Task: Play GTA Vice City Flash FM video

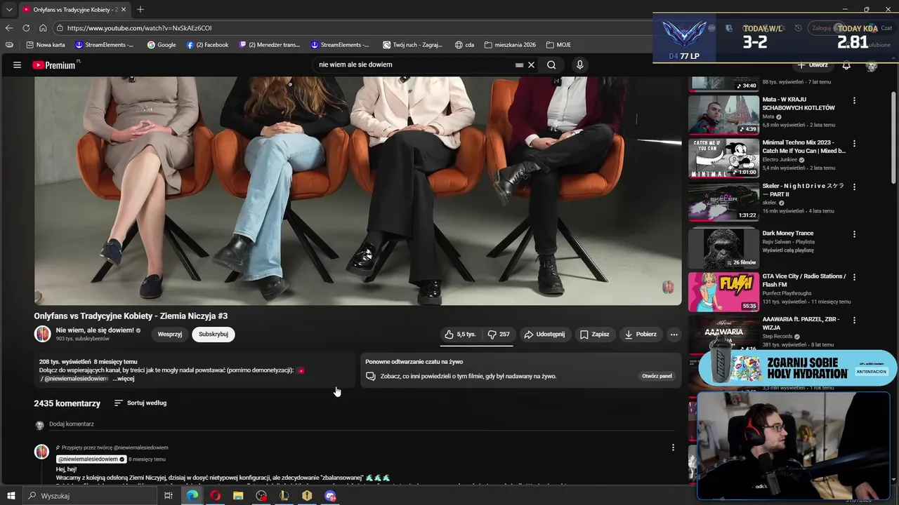Action: click(x=723, y=291)
